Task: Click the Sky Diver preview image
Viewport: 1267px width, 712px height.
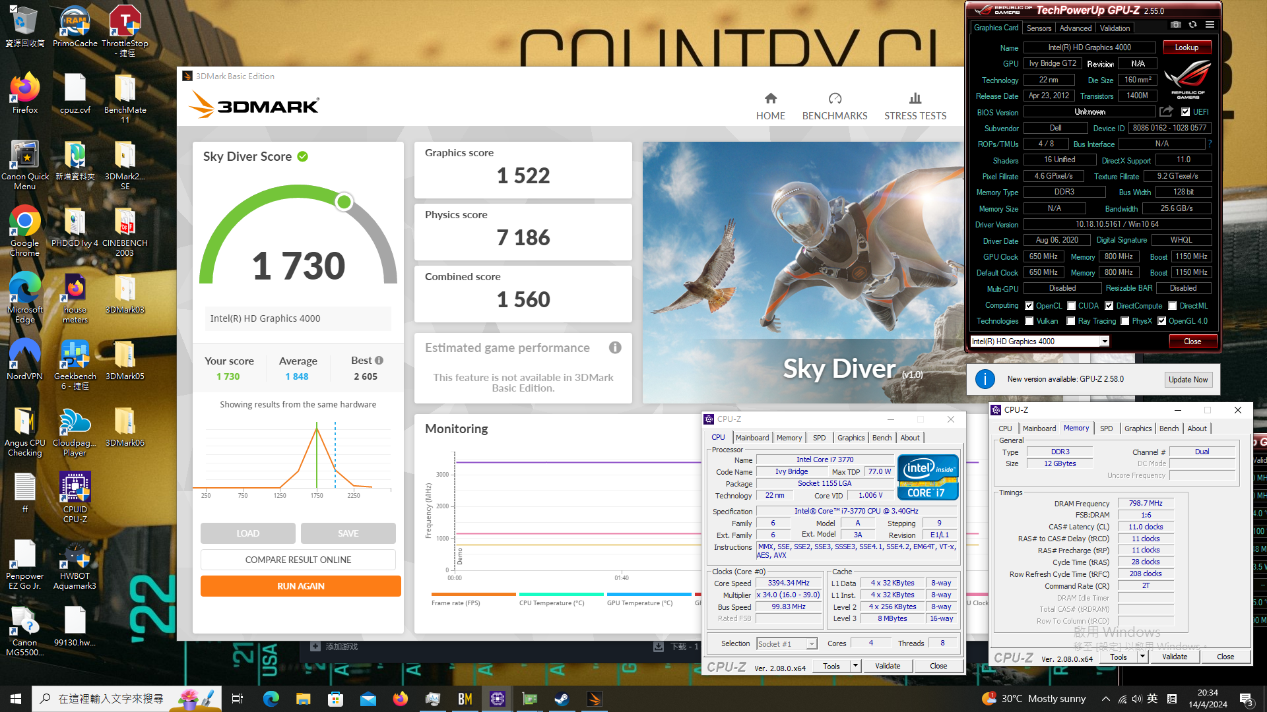Action: (x=803, y=272)
